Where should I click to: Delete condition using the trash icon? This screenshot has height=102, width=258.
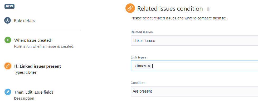pyautogui.click(x=208, y=9)
